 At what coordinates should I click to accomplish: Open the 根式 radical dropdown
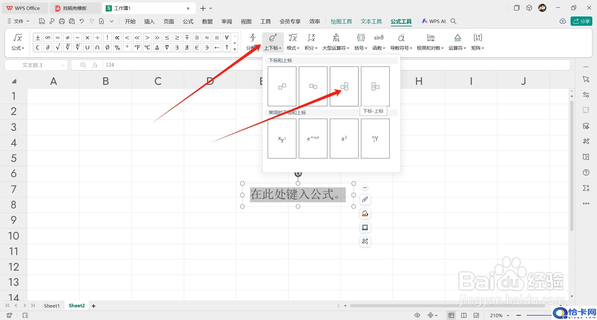(x=293, y=42)
